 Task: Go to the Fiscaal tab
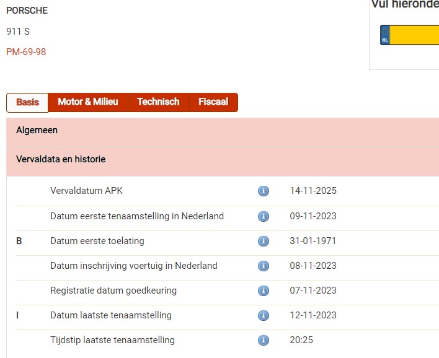(x=214, y=102)
